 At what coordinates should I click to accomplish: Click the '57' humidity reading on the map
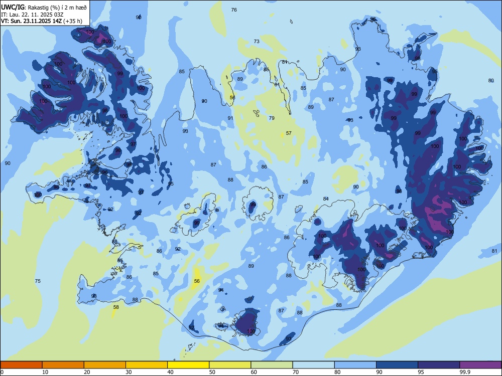click(289, 133)
